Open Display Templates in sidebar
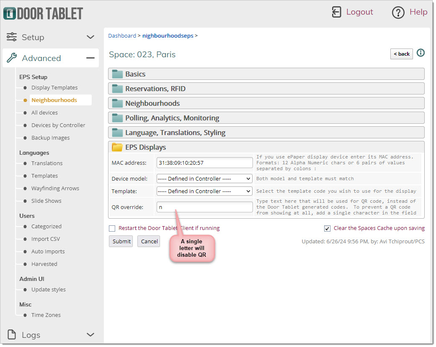 (54, 87)
